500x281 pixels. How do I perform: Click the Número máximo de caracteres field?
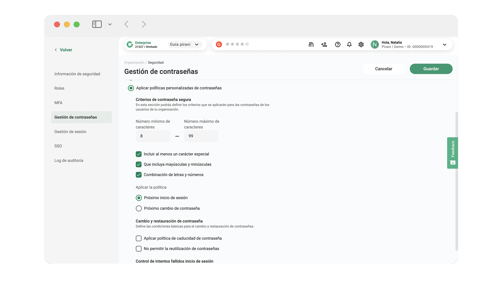tap(201, 136)
